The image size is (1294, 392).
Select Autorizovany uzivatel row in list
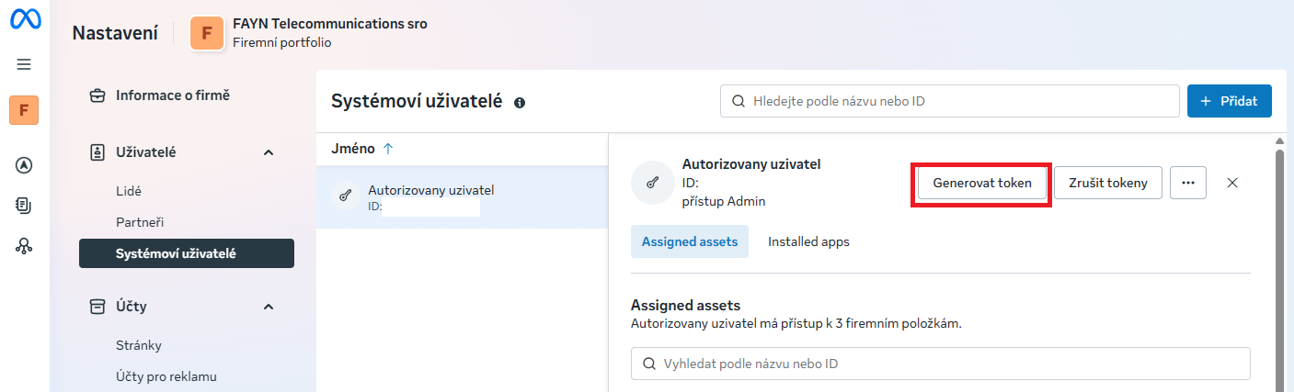[x=462, y=197]
